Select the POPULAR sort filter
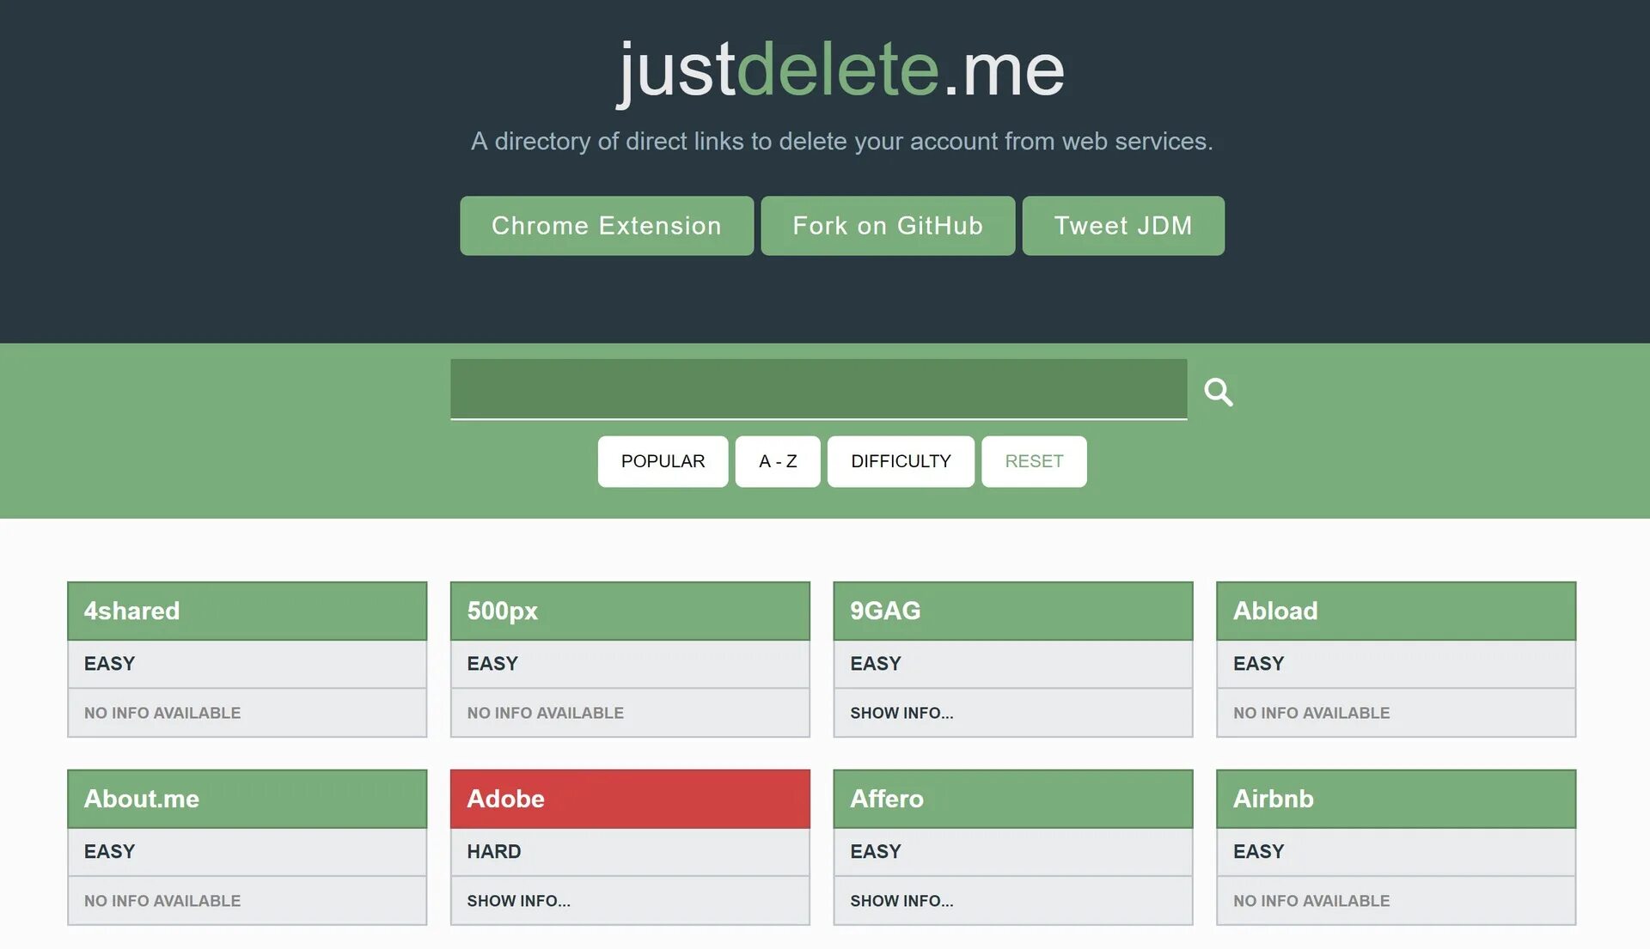The height and width of the screenshot is (949, 1650). 663,461
